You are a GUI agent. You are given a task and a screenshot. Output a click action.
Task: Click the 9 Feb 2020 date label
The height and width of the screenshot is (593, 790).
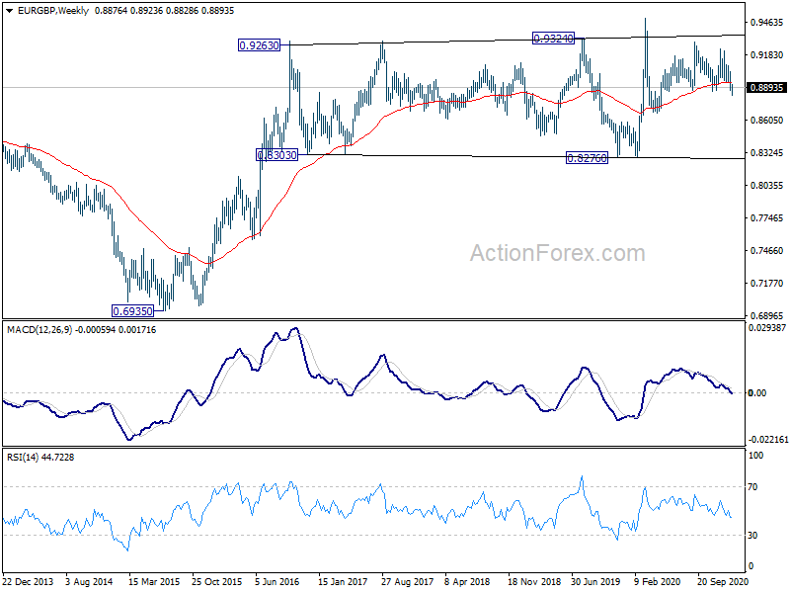click(x=658, y=582)
